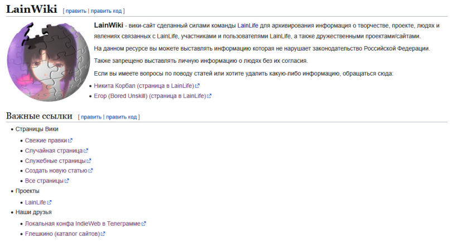Click external-link icon beside Свежие правки
The width and height of the screenshot is (450, 243).
click(x=70, y=141)
